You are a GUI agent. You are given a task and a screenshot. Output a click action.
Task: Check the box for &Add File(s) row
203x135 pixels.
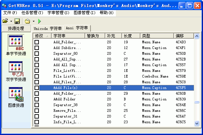click(x=37, y=88)
